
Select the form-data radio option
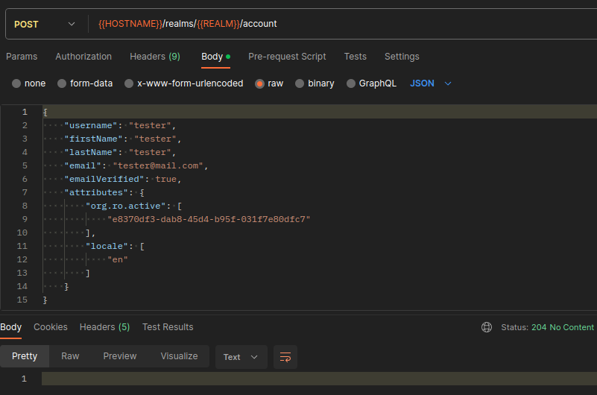pos(62,83)
